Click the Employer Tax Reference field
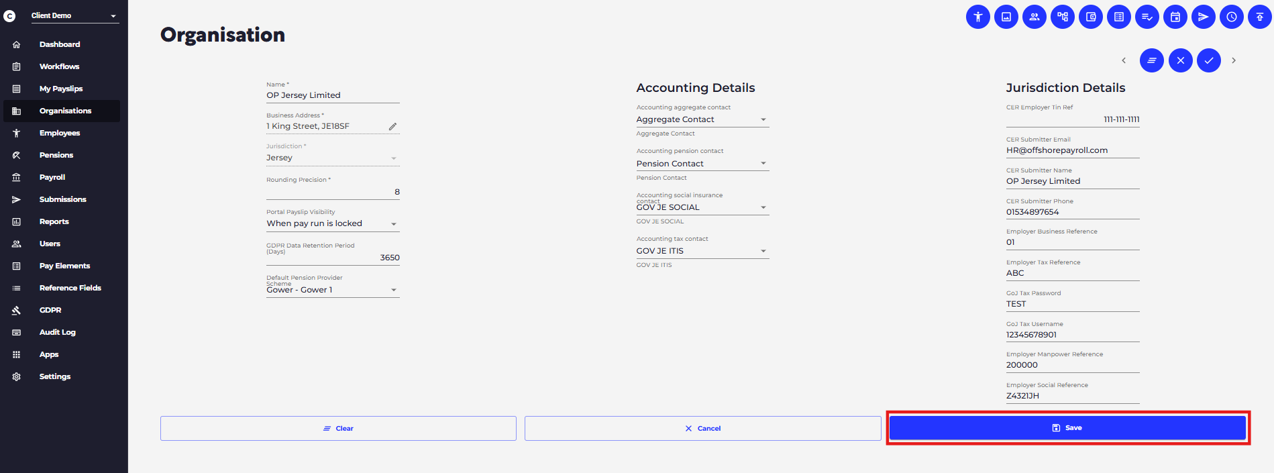The height and width of the screenshot is (473, 1274). 1073,273
